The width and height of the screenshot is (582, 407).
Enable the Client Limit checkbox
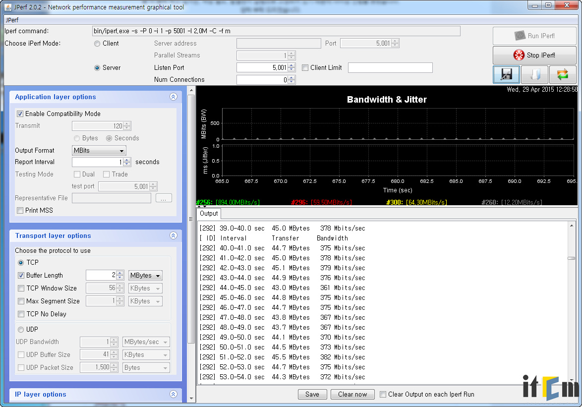point(305,67)
